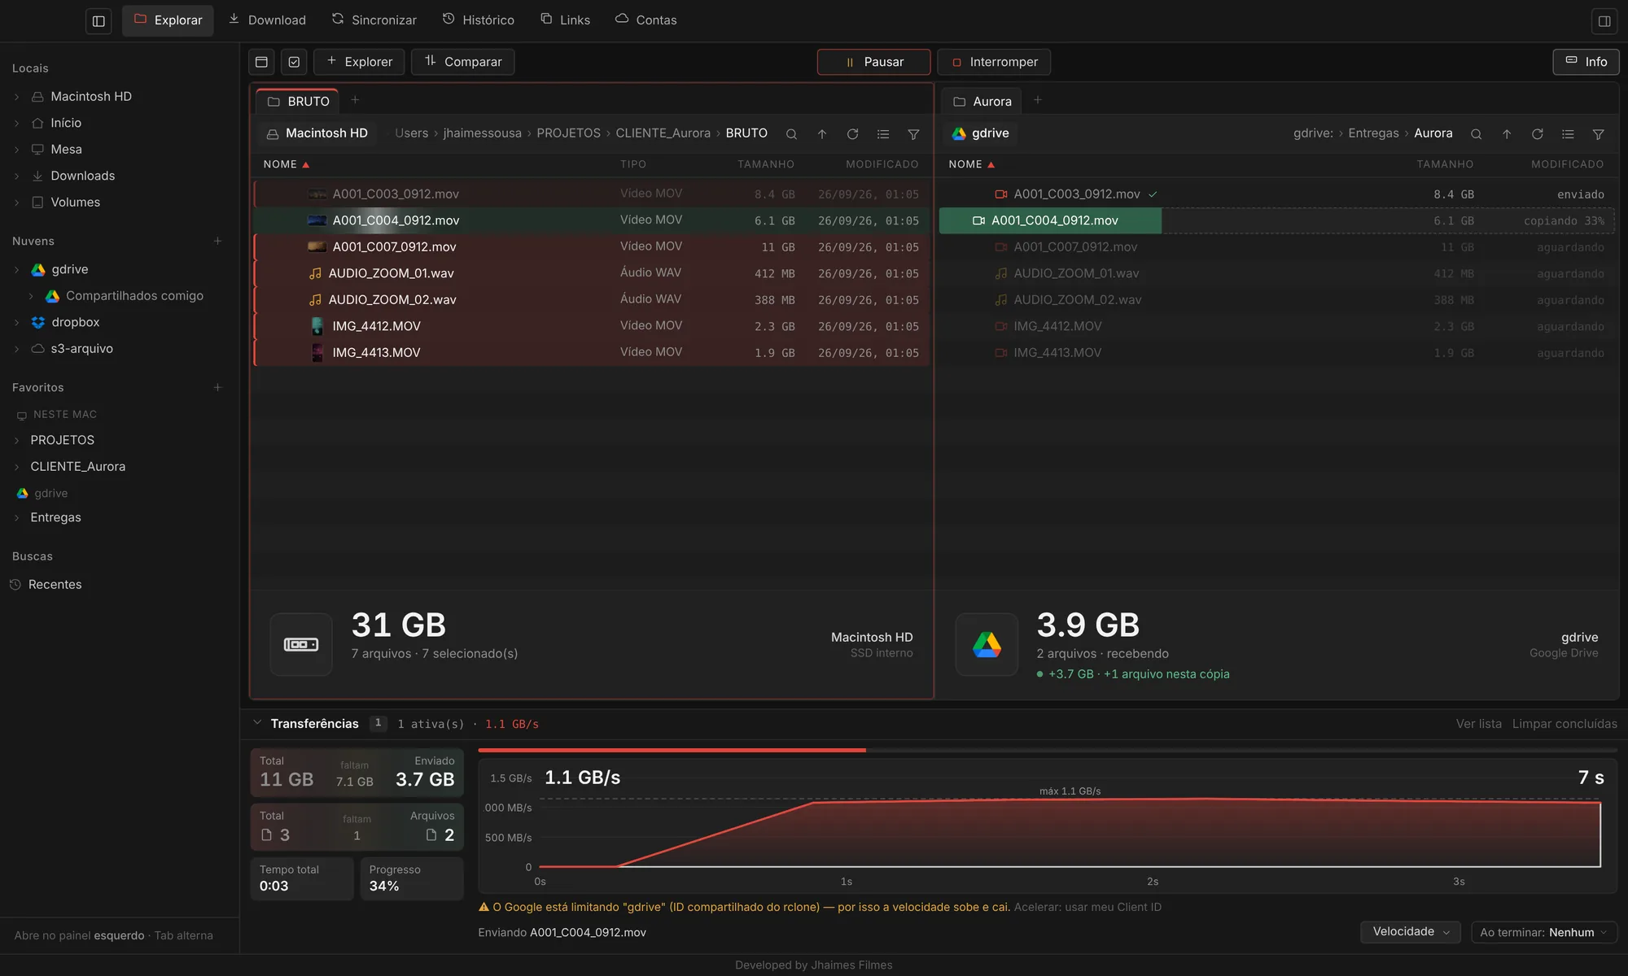This screenshot has height=976, width=1628.
Task: Open the Velocidade dropdown
Action: [1411, 932]
